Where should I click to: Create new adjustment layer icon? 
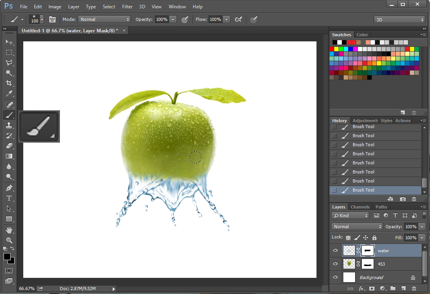point(382,288)
